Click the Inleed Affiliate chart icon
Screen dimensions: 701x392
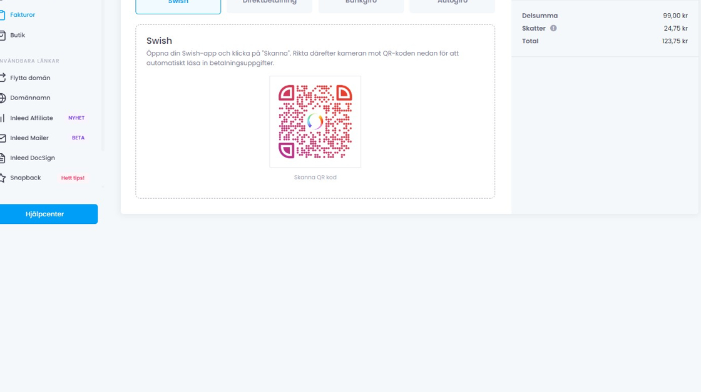(x=3, y=118)
